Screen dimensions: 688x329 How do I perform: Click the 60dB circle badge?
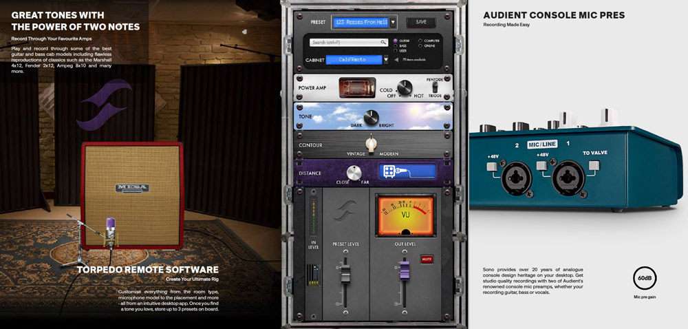pos(645,278)
